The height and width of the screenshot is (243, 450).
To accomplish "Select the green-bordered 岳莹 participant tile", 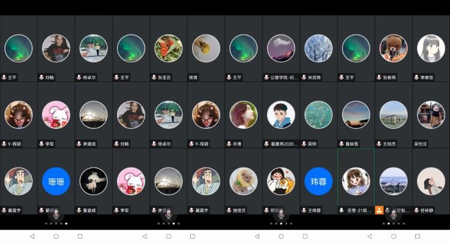I will click(356, 181).
